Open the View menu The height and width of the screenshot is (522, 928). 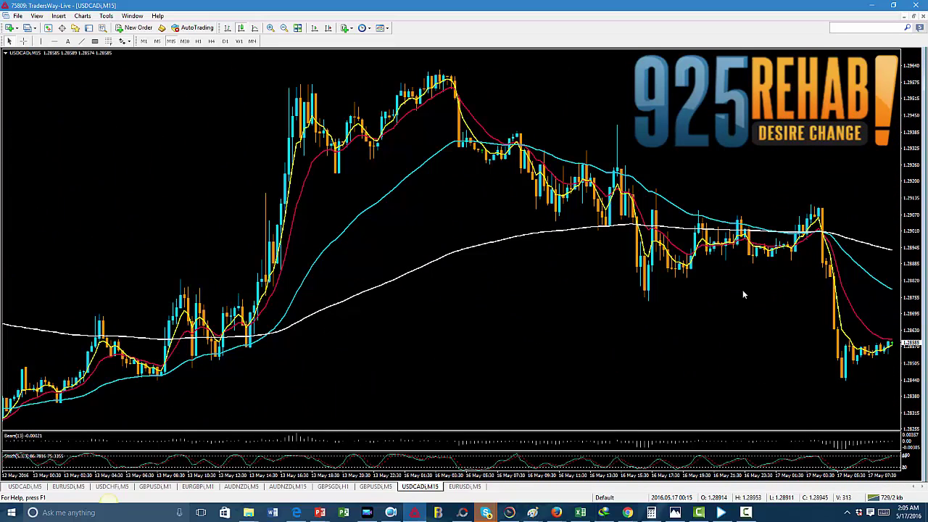pos(36,16)
